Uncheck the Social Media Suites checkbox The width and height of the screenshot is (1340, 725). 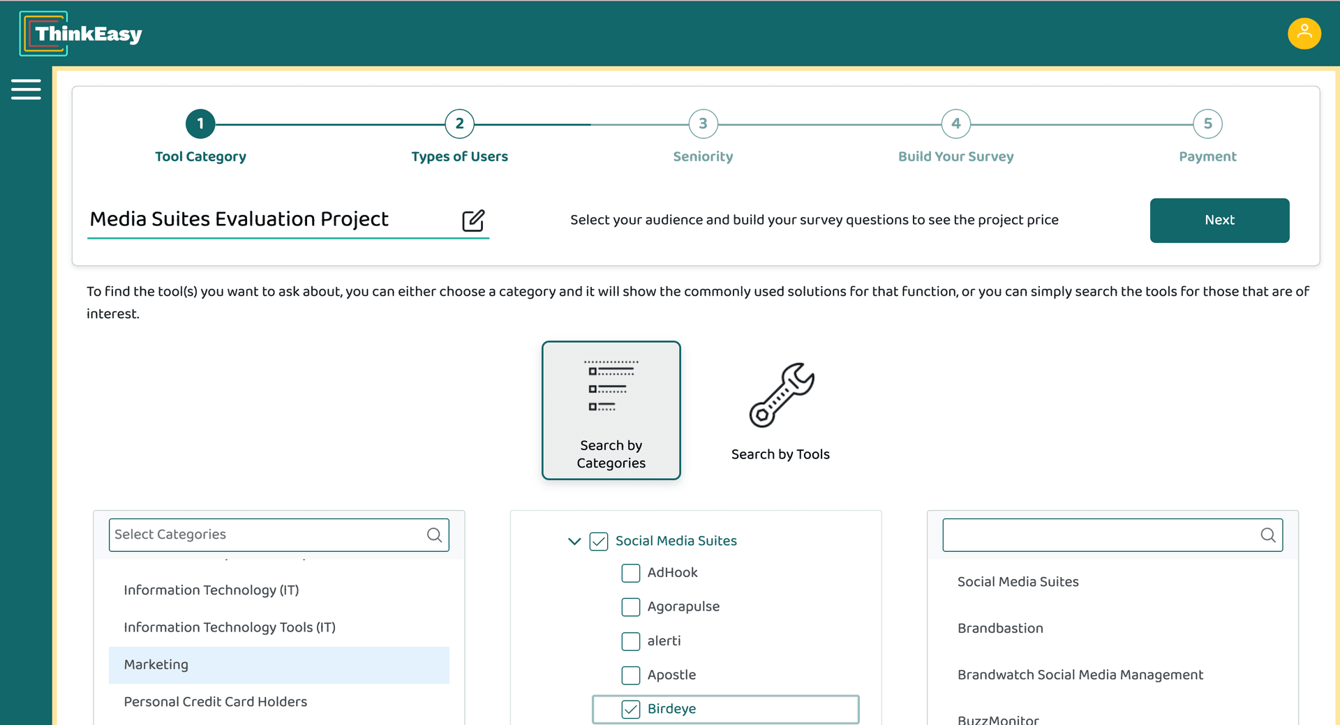pos(599,541)
